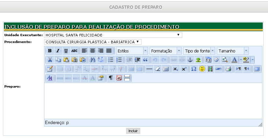Insert special character (omega)
This screenshot has height=139, width=268.
coord(194,69)
